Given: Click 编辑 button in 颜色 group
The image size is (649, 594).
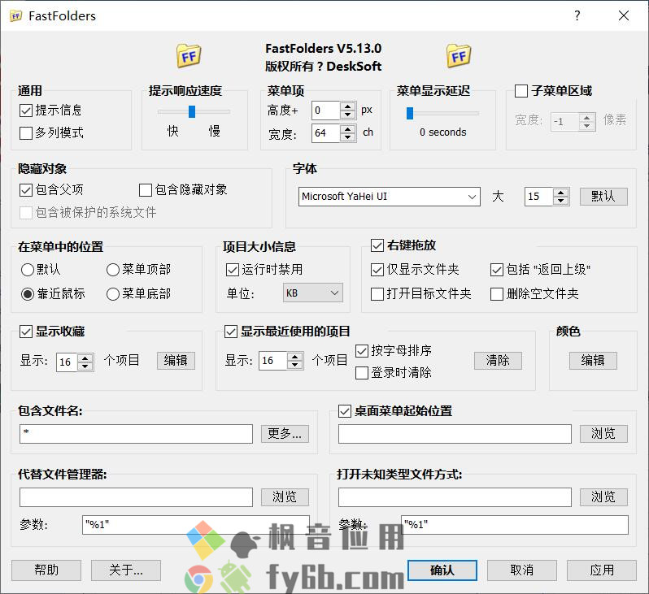Looking at the screenshot, I should pyautogui.click(x=593, y=360).
